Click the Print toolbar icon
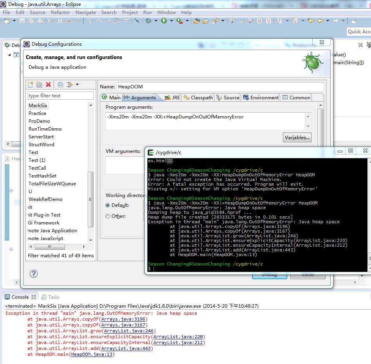 pyautogui.click(x=40, y=21)
